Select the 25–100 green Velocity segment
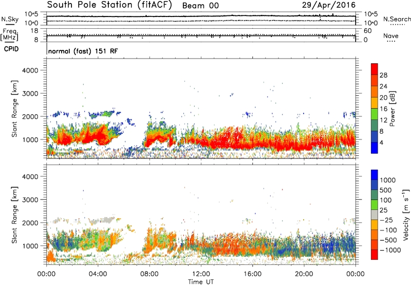Screen dimensions: 411x285 (x=375, y=205)
